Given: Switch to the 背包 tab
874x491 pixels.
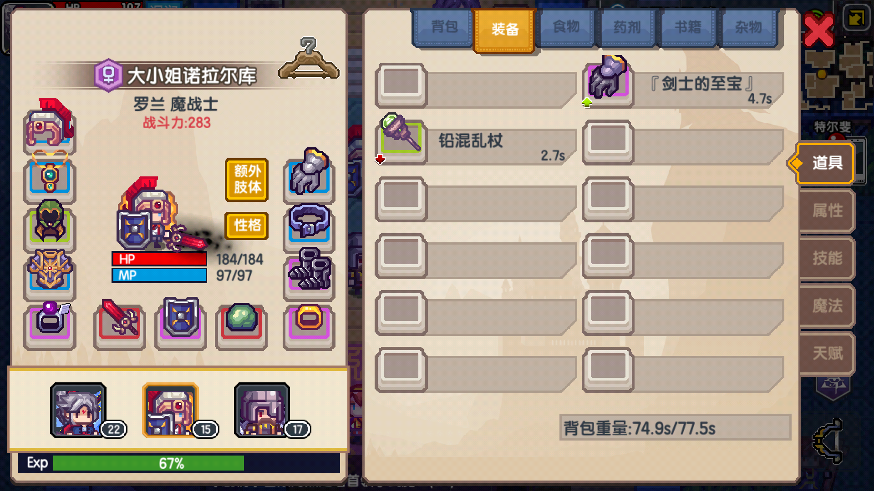Looking at the screenshot, I should pyautogui.click(x=444, y=27).
